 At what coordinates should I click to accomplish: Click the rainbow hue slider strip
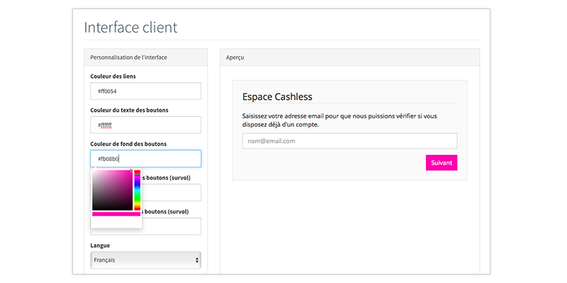[137, 190]
